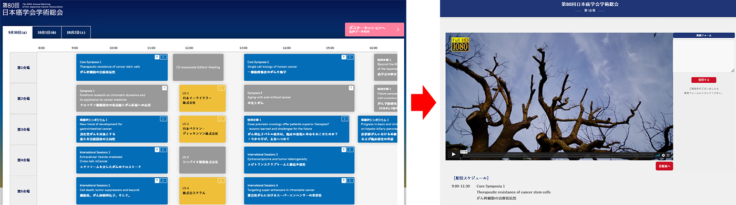This screenshot has width=736, height=205.
Task: Submit question with red 質問する button
Action: coord(703,80)
